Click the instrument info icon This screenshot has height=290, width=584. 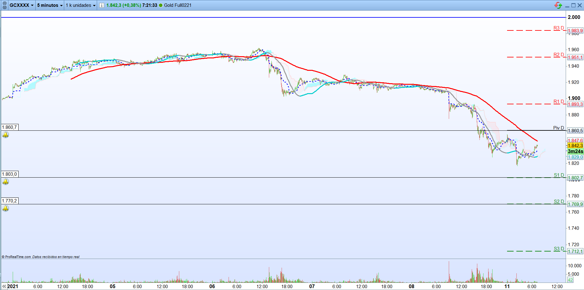click(x=102, y=5)
